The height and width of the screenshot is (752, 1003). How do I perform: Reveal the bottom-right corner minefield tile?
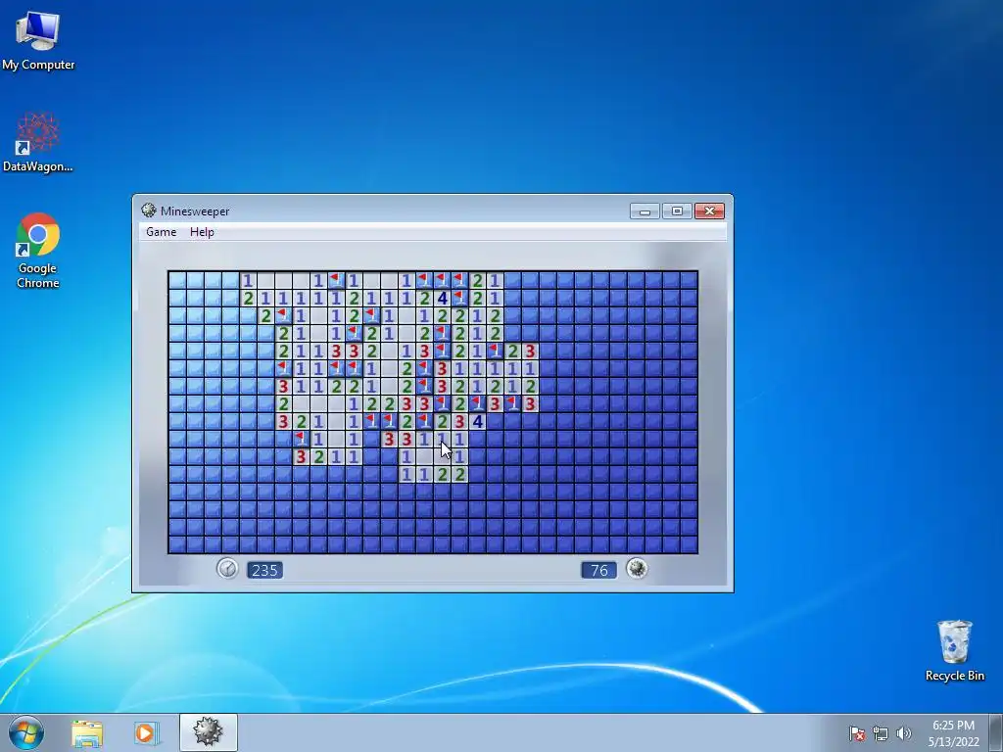[x=689, y=544]
